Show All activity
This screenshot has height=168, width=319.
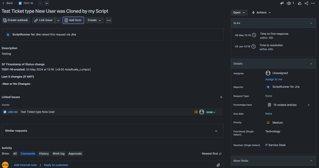pos(15,154)
